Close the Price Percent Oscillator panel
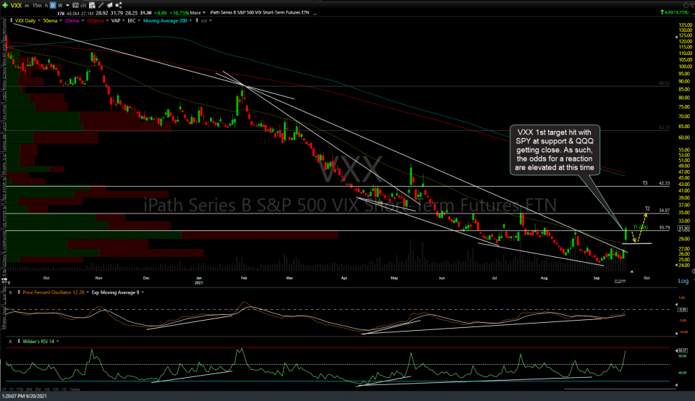 [x=10, y=292]
